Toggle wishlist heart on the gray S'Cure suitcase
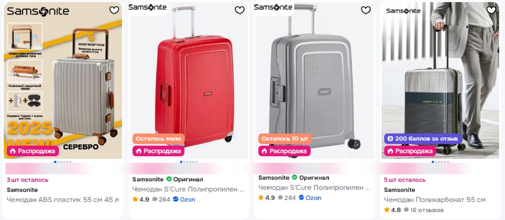Viewport: 505px width, 220px height. [x=366, y=10]
